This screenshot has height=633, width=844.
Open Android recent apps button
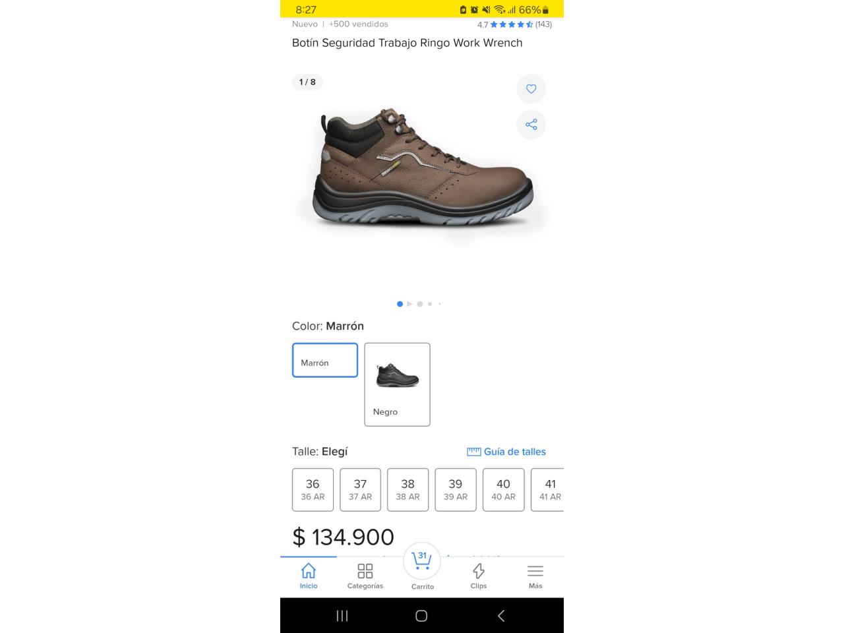(342, 616)
